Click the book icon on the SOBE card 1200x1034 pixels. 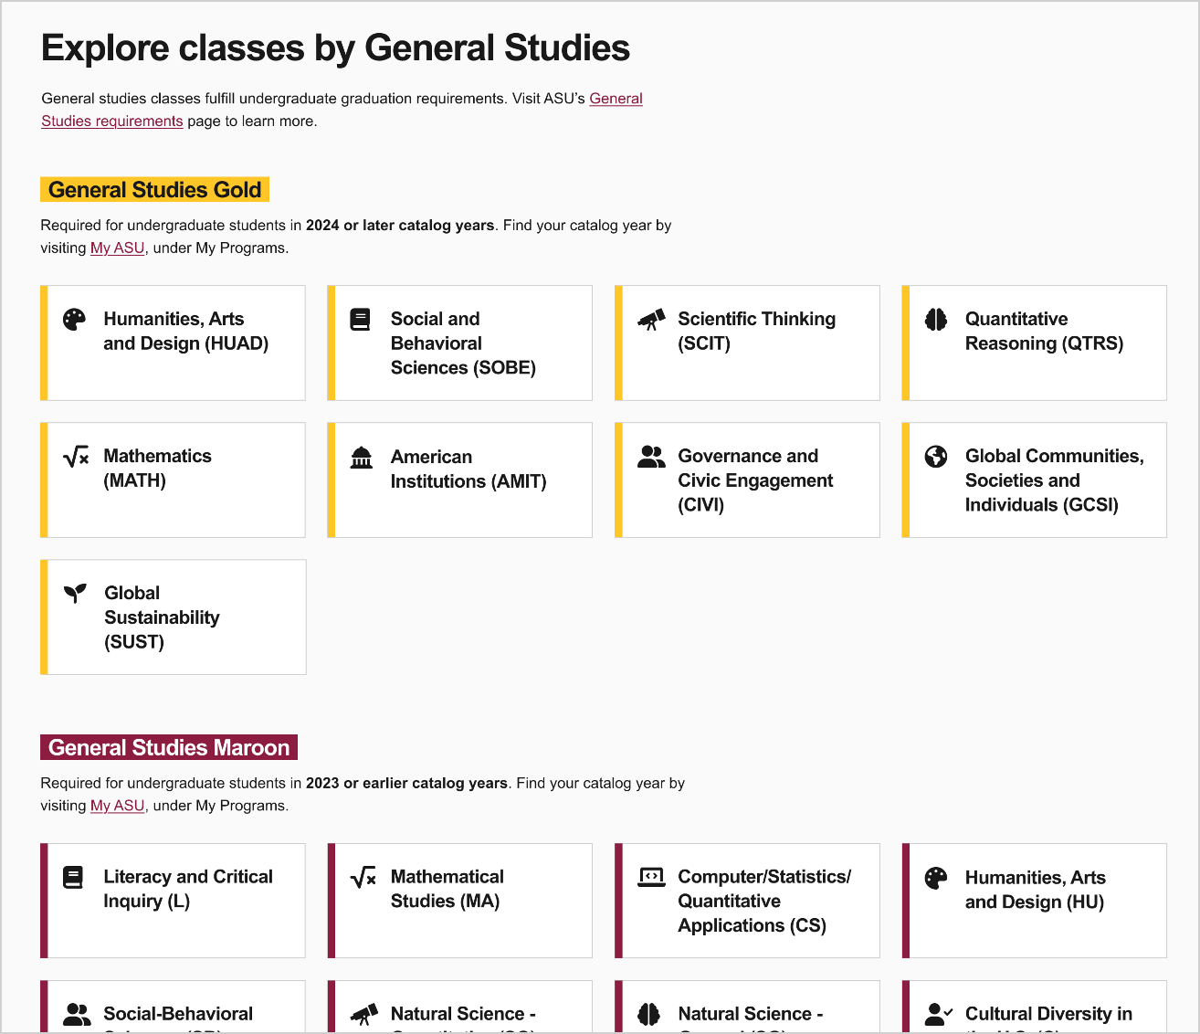(361, 319)
